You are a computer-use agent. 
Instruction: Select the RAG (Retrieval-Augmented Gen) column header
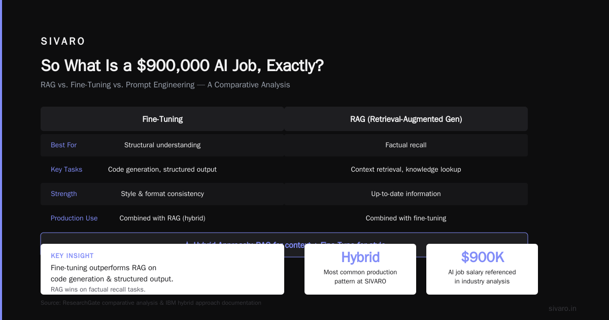coord(406,119)
